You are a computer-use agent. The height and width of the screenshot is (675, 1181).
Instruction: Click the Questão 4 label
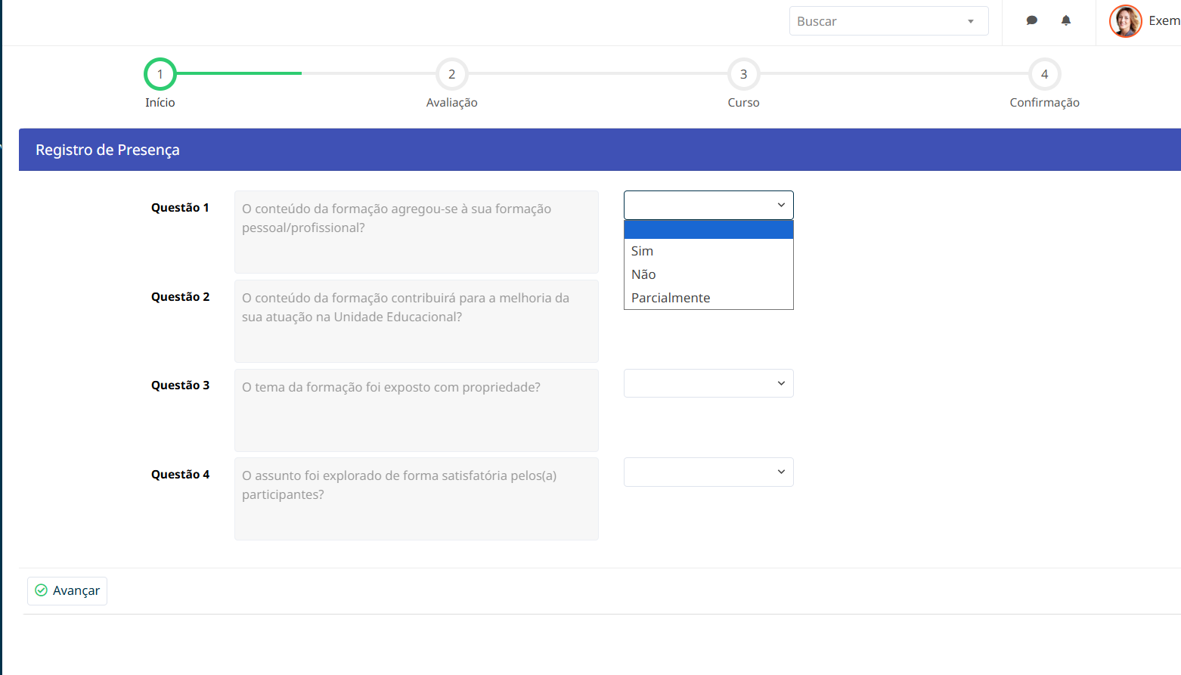coord(180,475)
